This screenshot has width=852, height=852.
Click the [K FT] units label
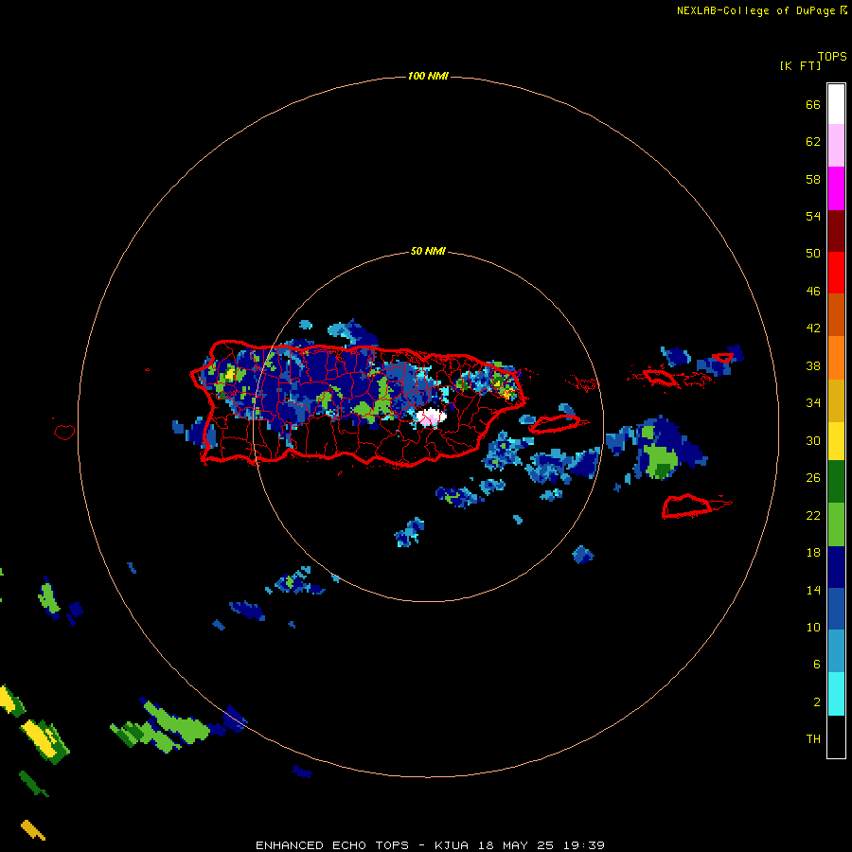800,66
